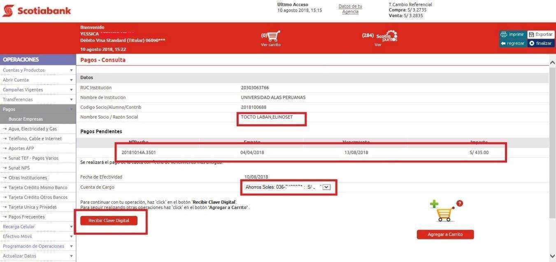
Task: Click Agregar a Carrito button
Action: tap(445, 234)
